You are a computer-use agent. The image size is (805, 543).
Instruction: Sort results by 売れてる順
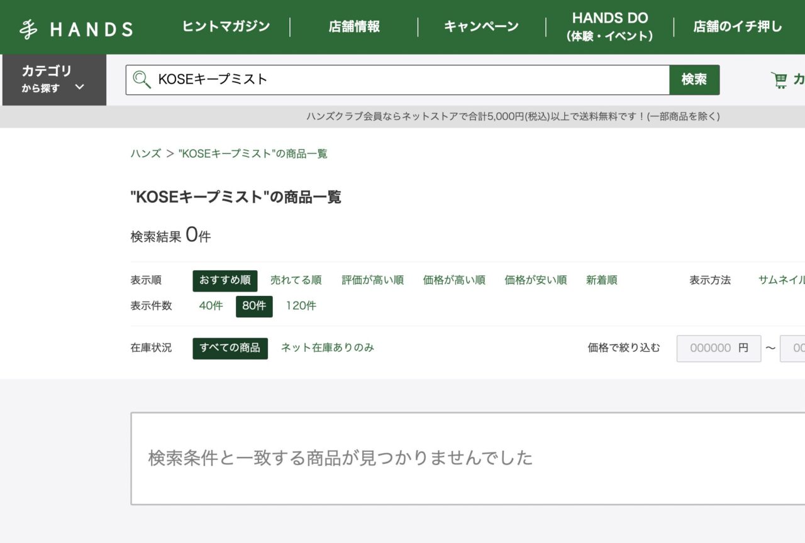coord(296,280)
